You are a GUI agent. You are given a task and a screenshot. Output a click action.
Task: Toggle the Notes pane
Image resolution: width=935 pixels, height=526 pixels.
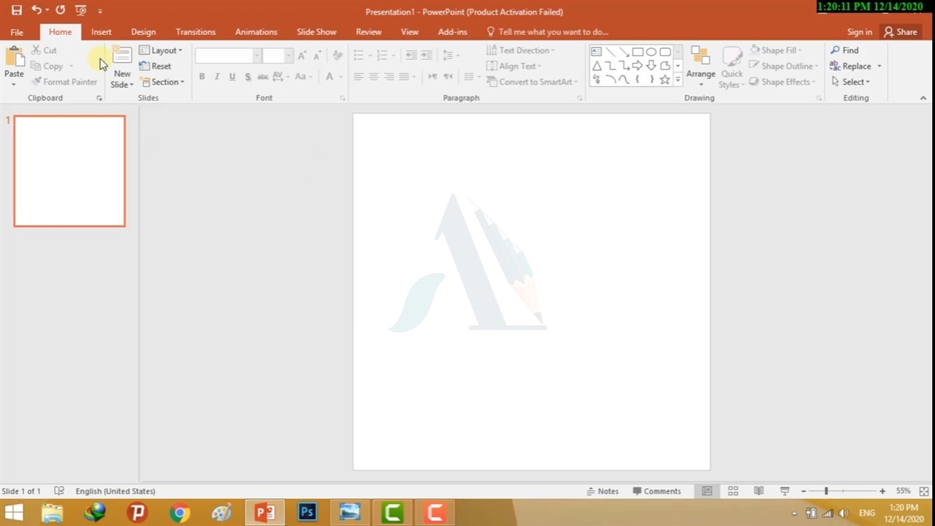coord(603,491)
